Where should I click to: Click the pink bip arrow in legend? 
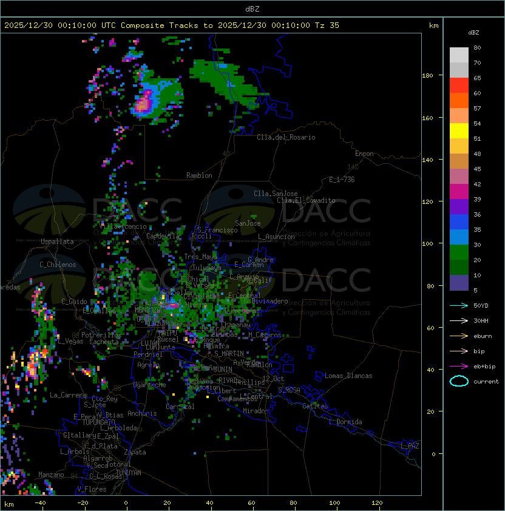459,351
